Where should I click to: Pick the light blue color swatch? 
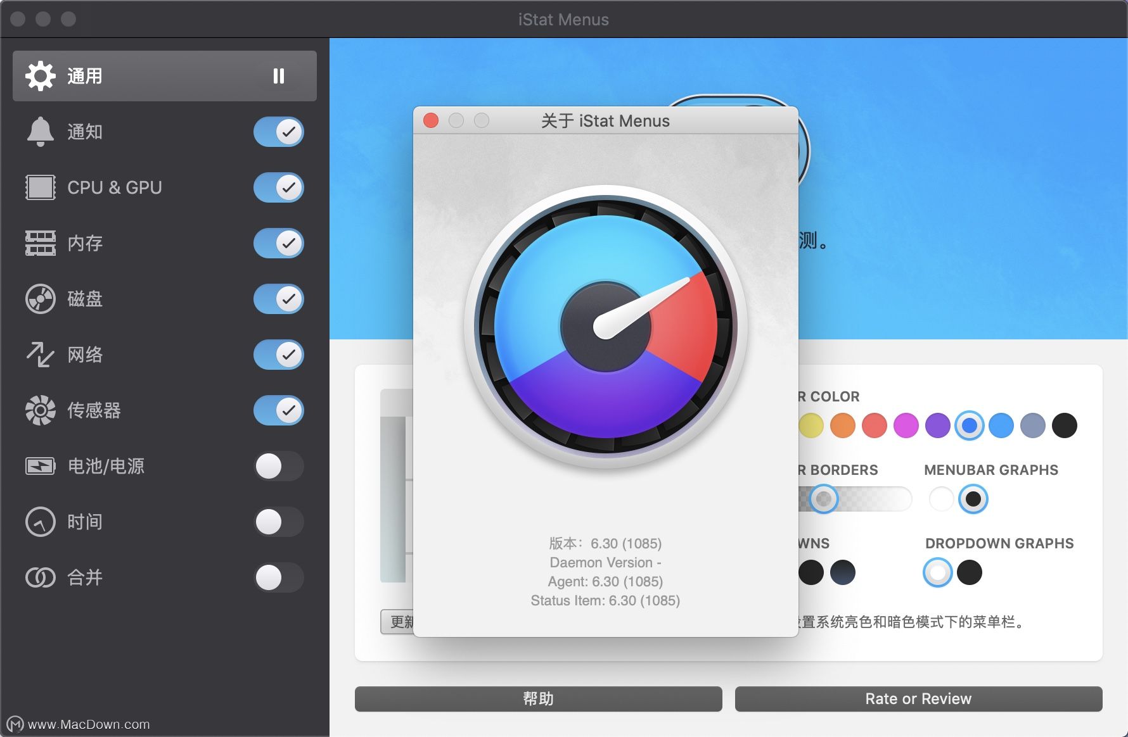click(1001, 425)
